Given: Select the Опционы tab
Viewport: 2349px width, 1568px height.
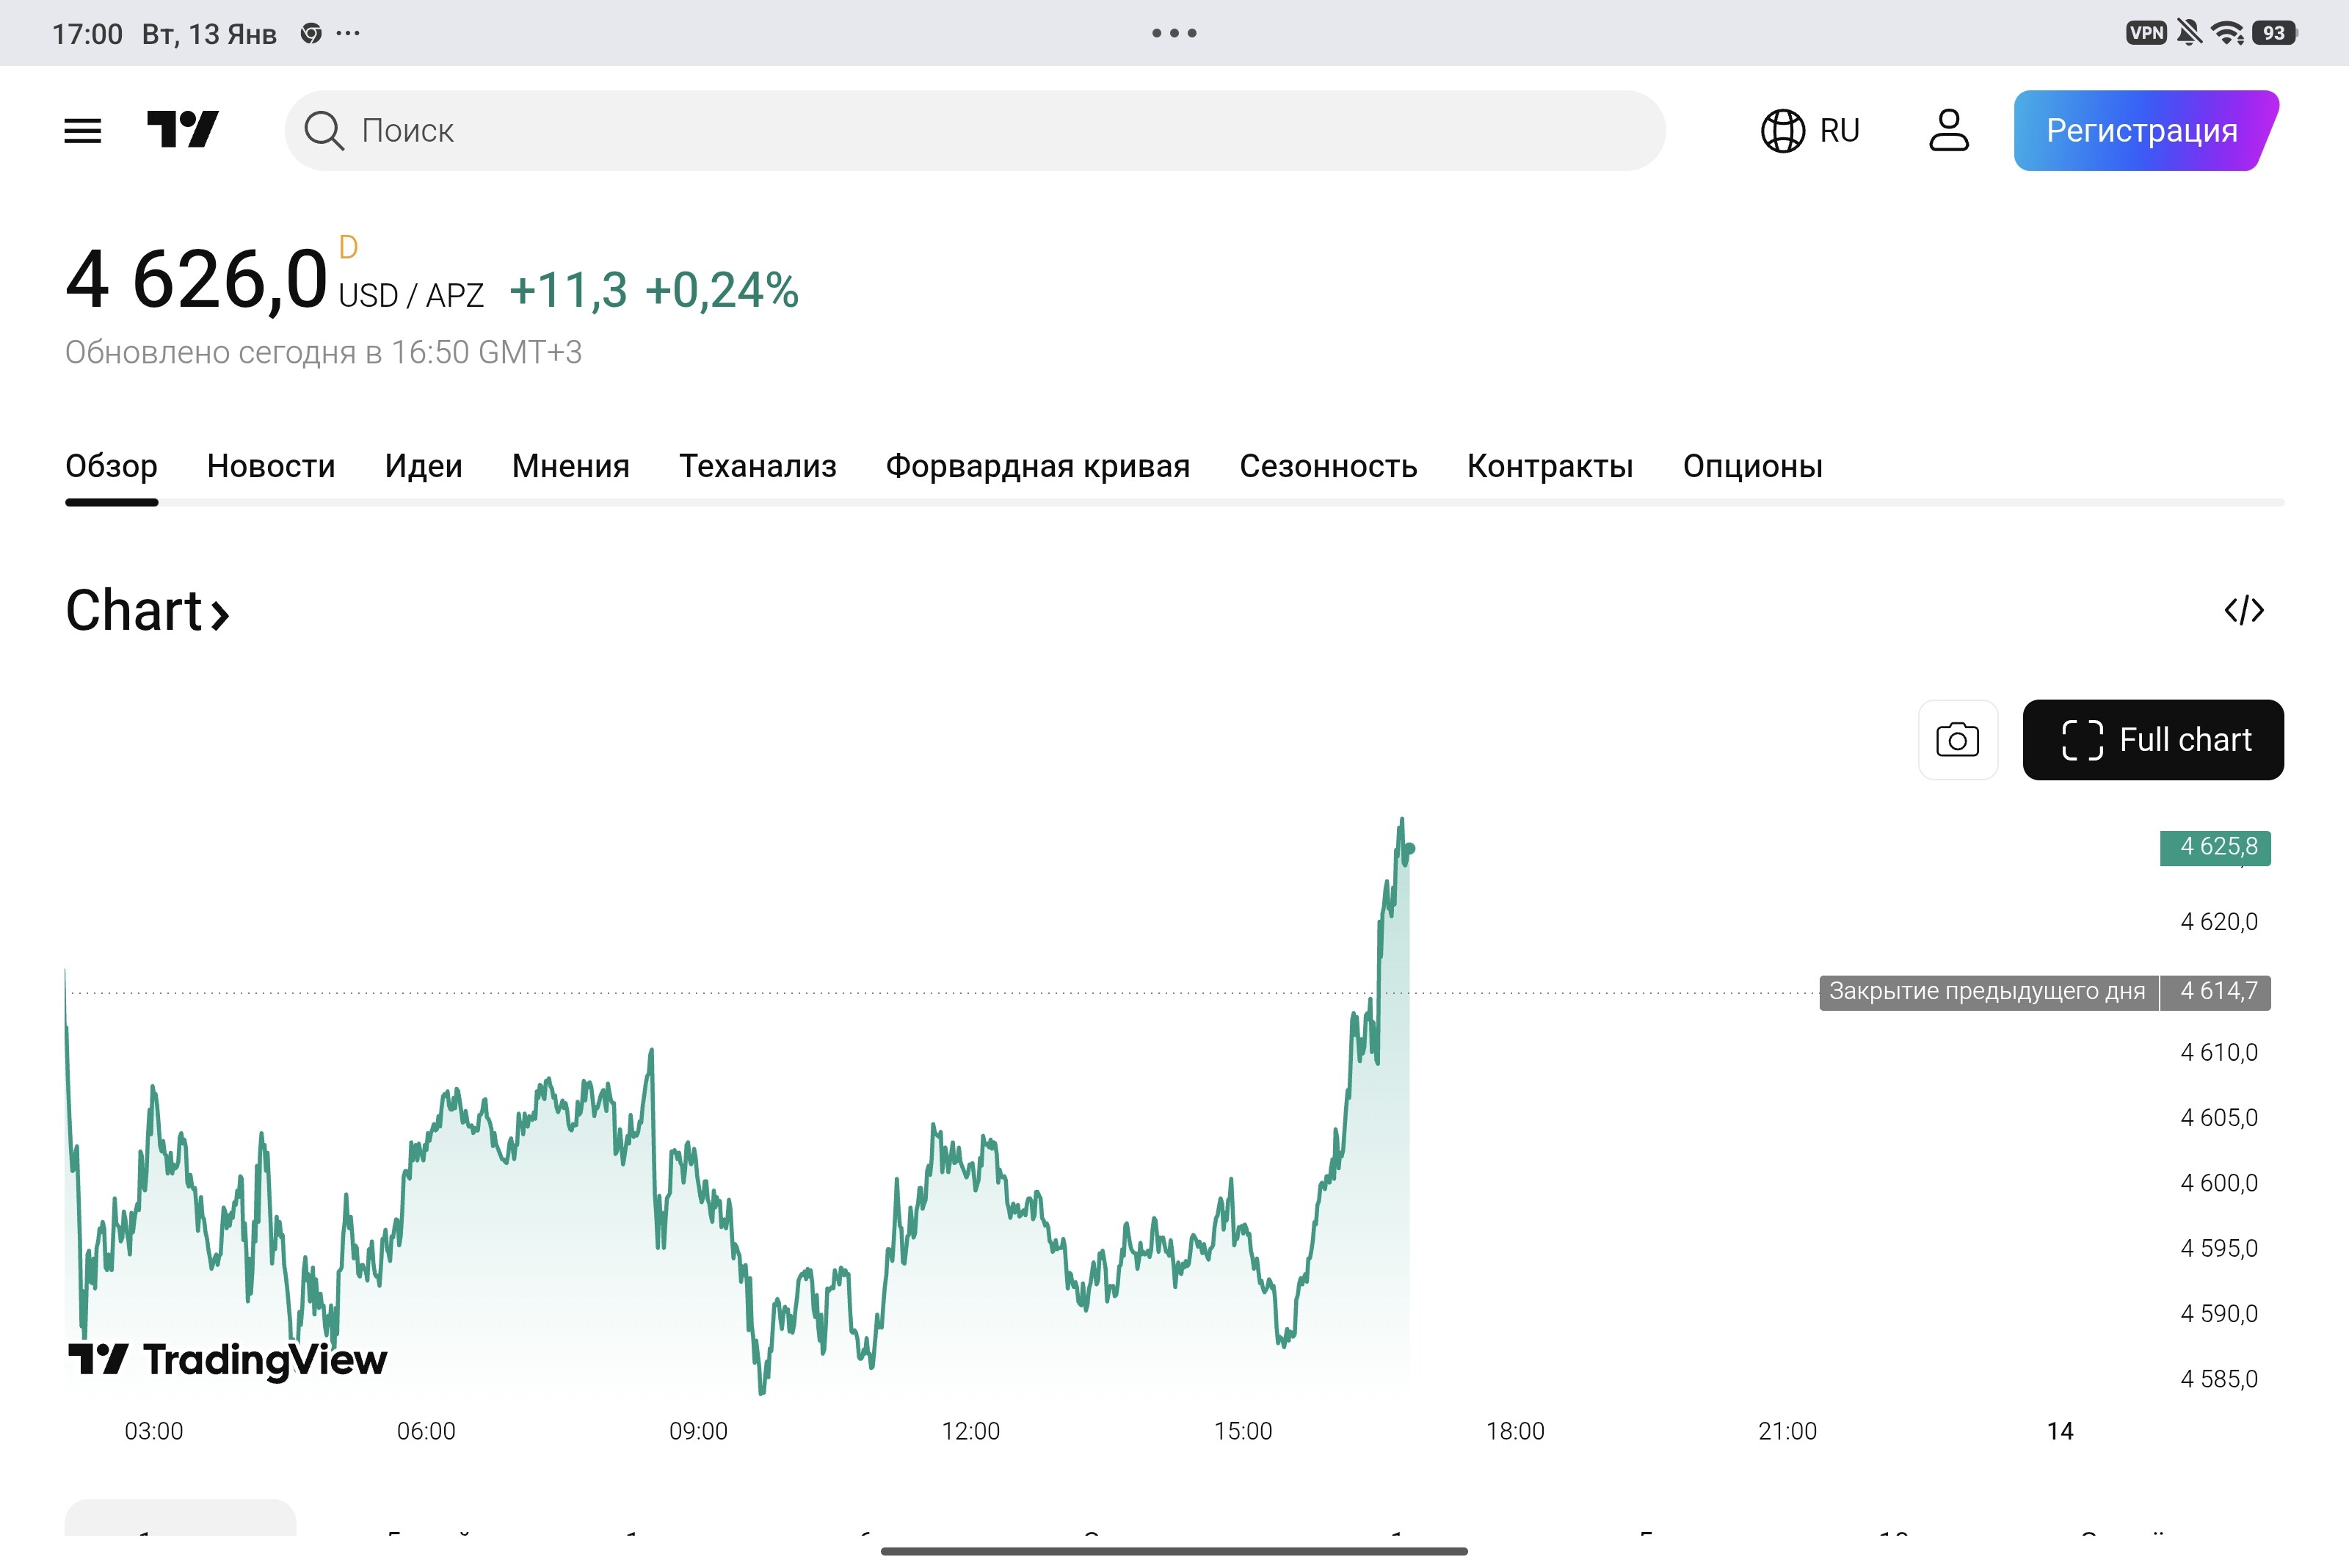Looking at the screenshot, I should click(1752, 466).
